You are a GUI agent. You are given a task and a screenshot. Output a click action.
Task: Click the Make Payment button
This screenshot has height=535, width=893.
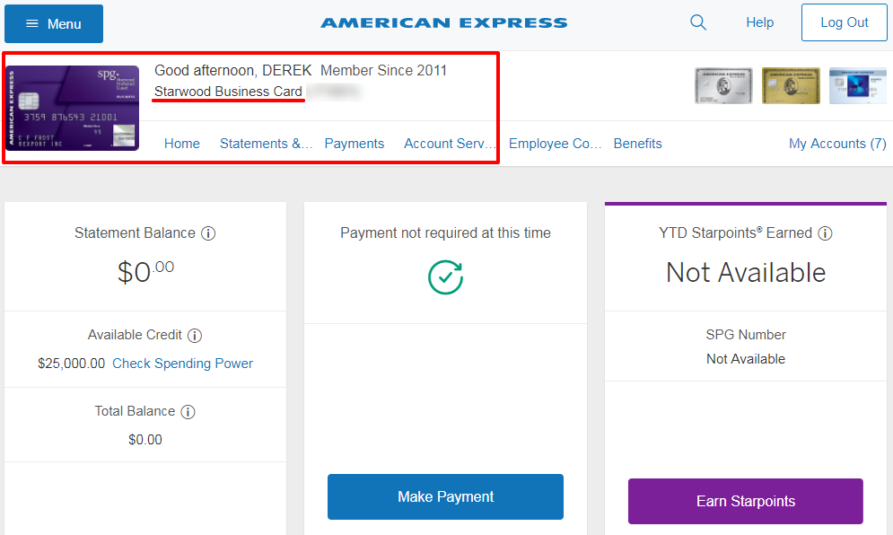pyautogui.click(x=445, y=496)
